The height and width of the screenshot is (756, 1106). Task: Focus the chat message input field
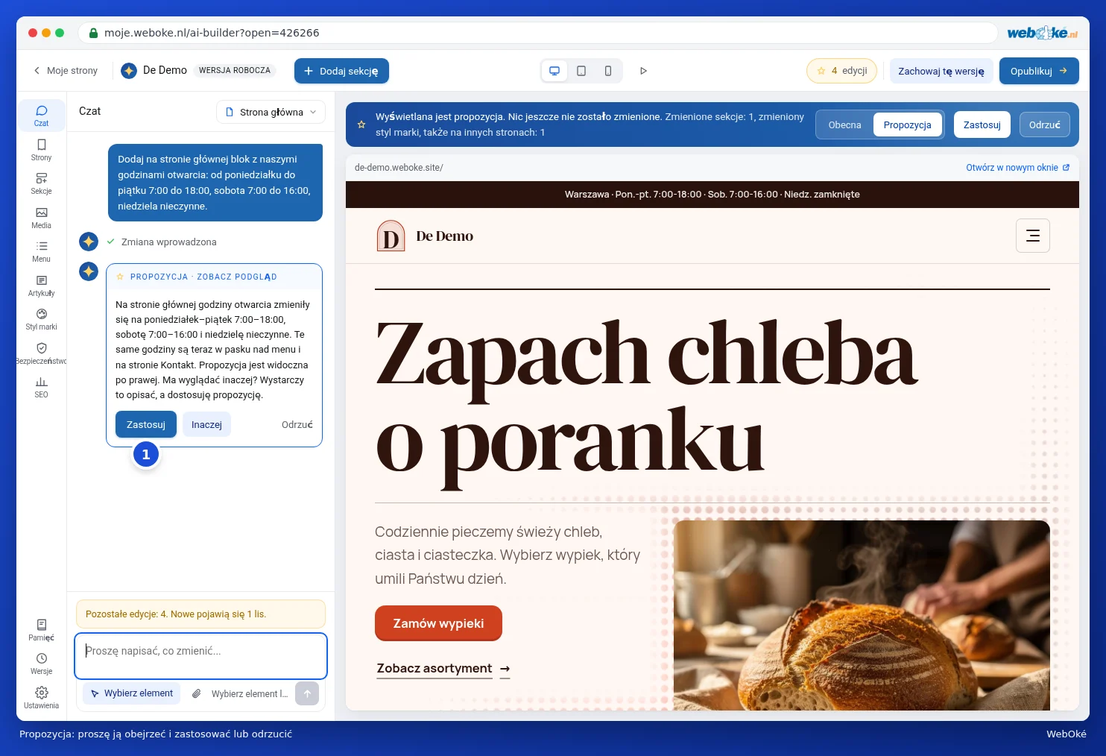coord(200,655)
